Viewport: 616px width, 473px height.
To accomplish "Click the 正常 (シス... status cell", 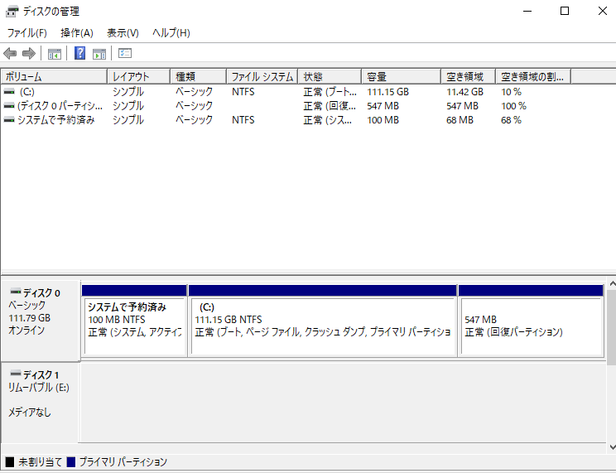I will pos(328,120).
